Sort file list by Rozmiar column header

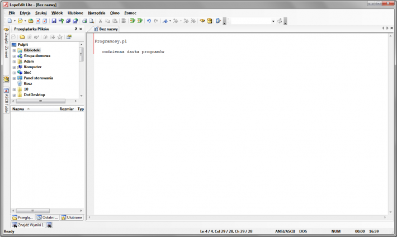(65, 109)
